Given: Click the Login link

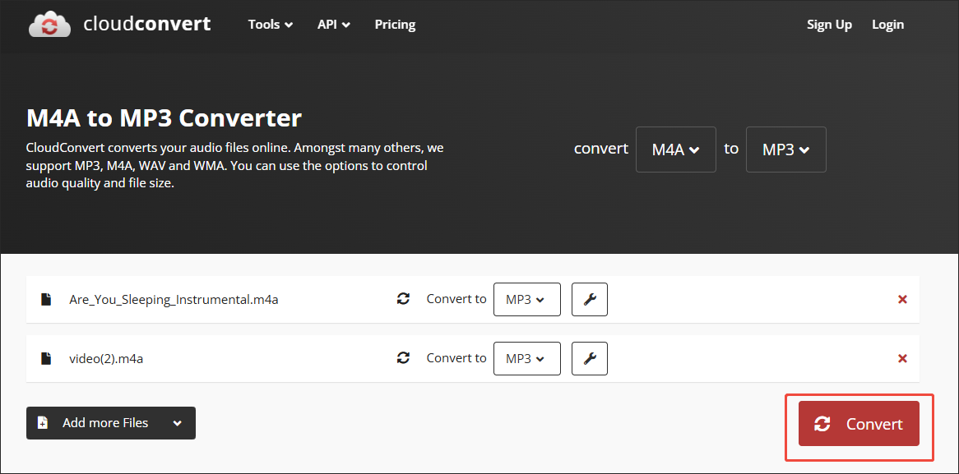Looking at the screenshot, I should (887, 25).
